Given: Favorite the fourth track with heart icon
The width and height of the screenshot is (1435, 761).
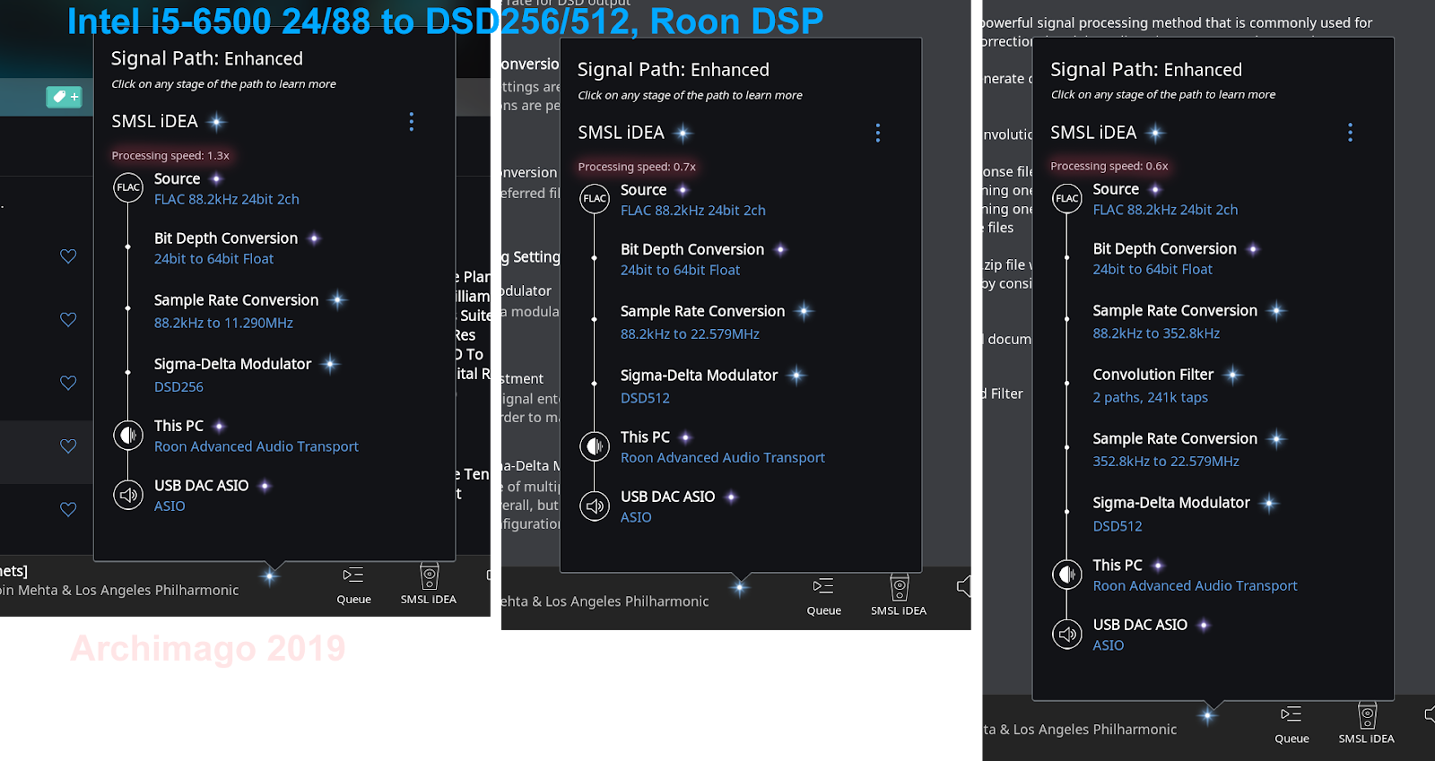Looking at the screenshot, I should pos(68,445).
